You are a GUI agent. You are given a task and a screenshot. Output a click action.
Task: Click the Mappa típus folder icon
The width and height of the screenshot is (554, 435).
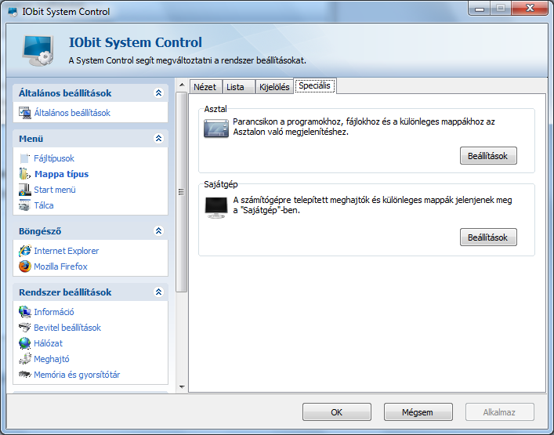coord(25,174)
